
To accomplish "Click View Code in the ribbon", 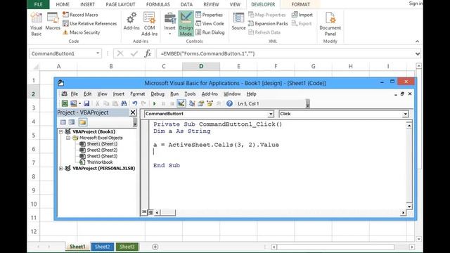I will (210, 23).
